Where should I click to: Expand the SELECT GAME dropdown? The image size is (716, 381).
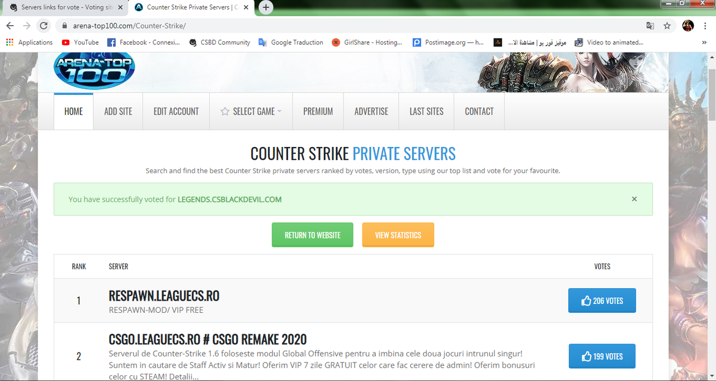pos(251,111)
